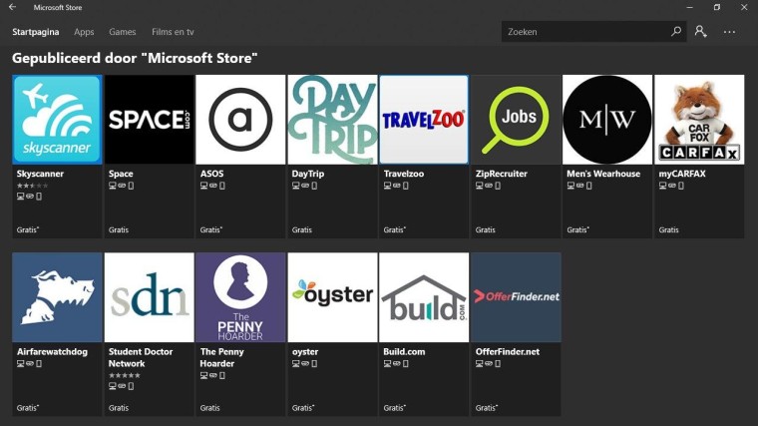Open the Build.com house logo
The height and width of the screenshot is (426, 758).
[x=424, y=297]
